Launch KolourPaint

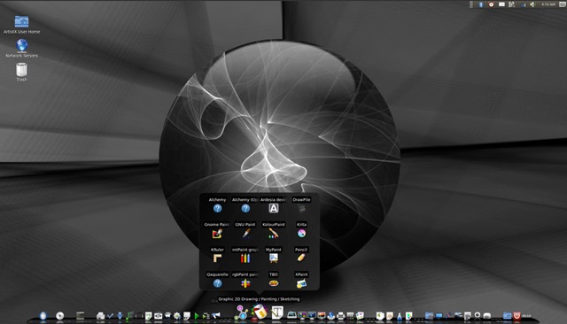(274, 234)
